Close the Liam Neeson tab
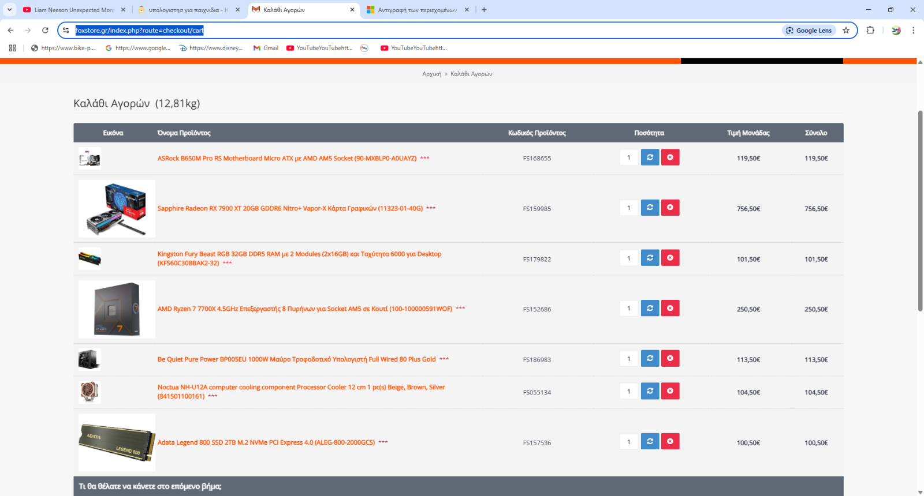Screen dimensions: 924x496 click(x=123, y=9)
